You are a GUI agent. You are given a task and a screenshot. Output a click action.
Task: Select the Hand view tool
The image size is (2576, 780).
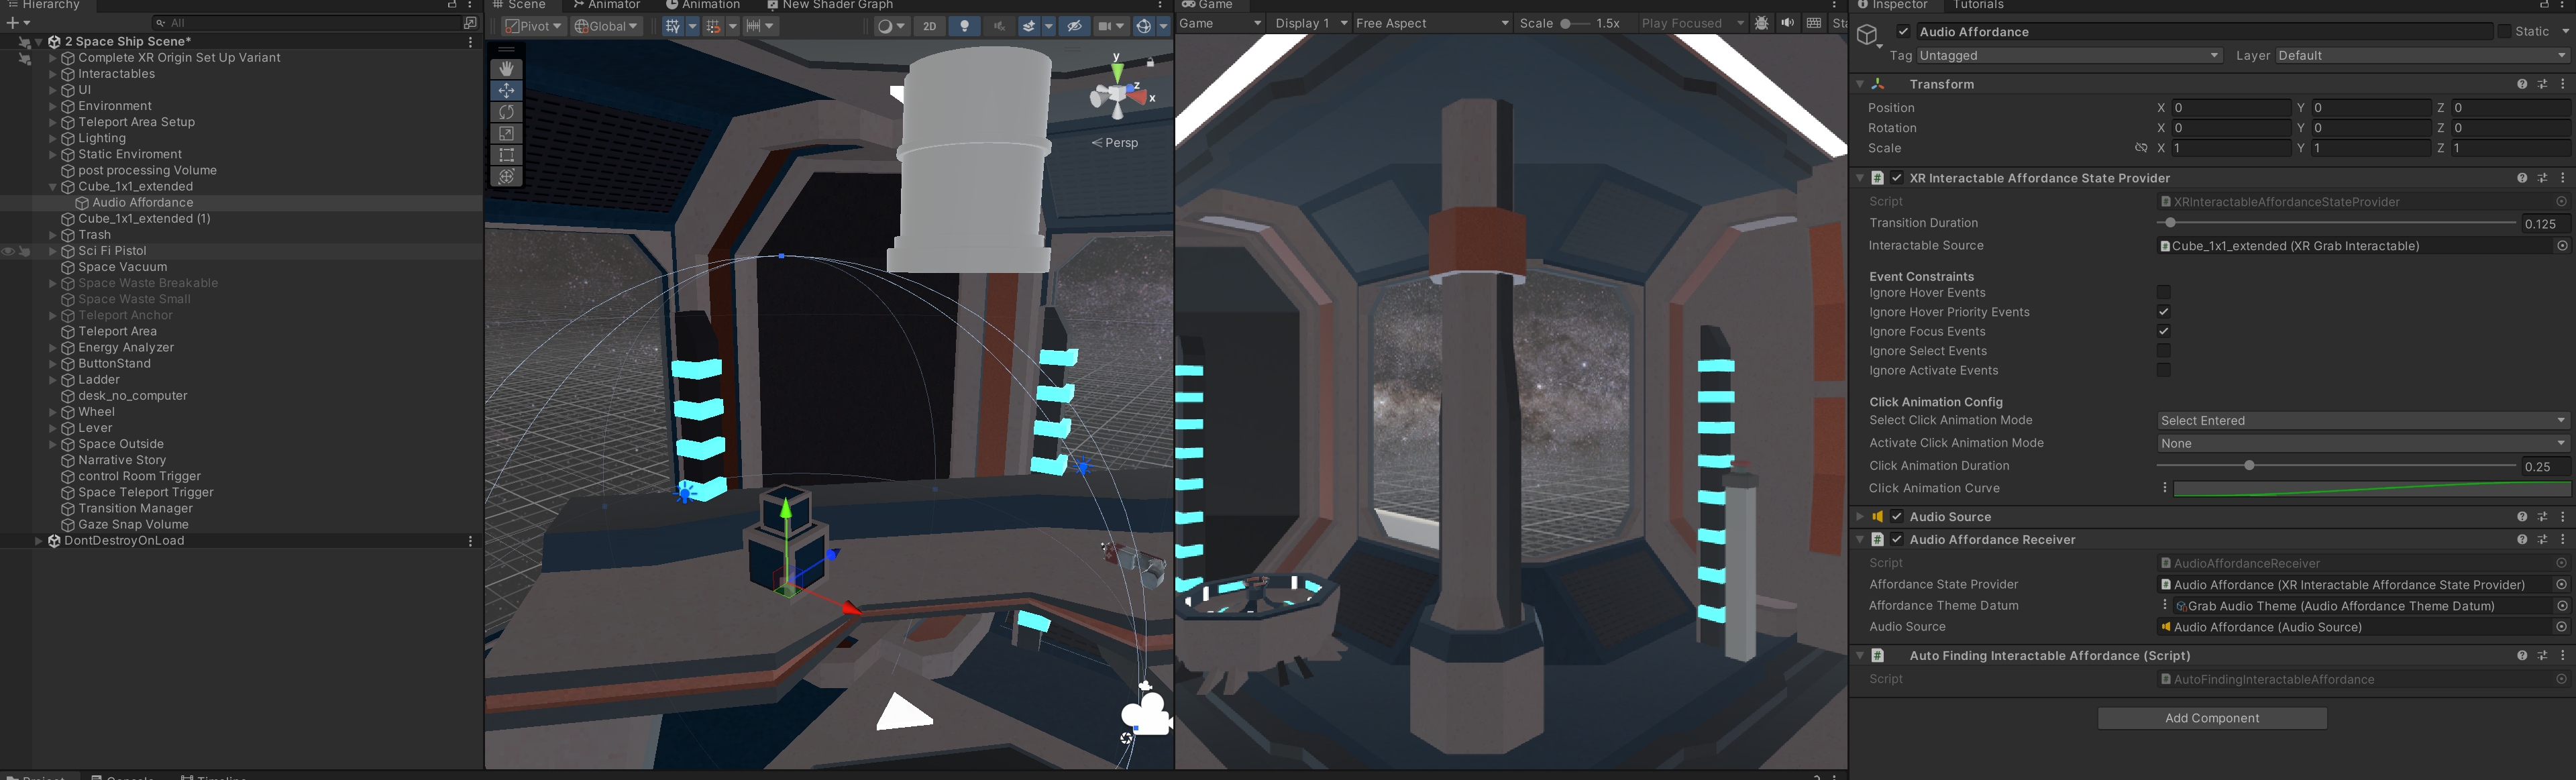[x=507, y=69]
